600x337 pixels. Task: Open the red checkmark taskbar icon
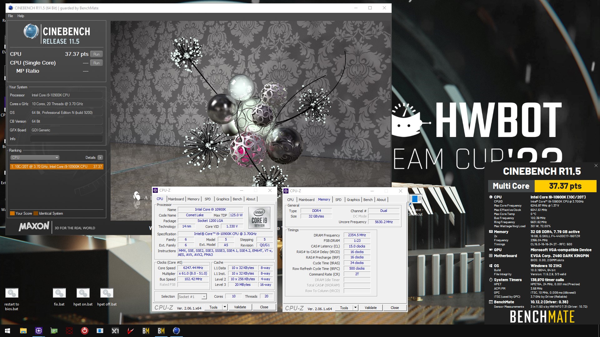click(x=131, y=331)
